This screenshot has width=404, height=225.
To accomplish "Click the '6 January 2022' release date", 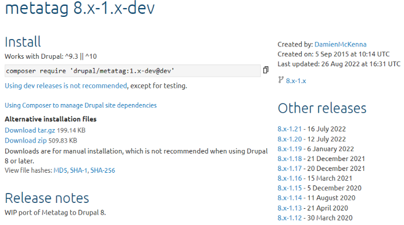I will pyautogui.click(x=331, y=149).
